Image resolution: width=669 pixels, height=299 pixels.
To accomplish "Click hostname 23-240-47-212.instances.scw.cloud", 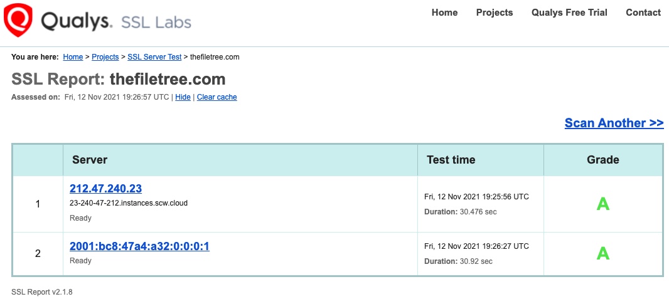I will [x=129, y=203].
